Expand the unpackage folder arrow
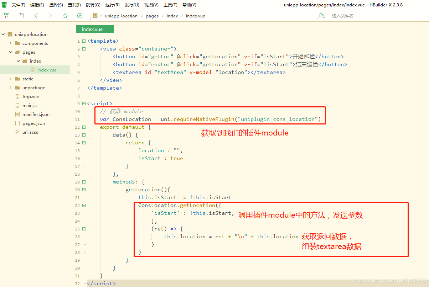Screen dimensions: 429x287 click(11, 88)
